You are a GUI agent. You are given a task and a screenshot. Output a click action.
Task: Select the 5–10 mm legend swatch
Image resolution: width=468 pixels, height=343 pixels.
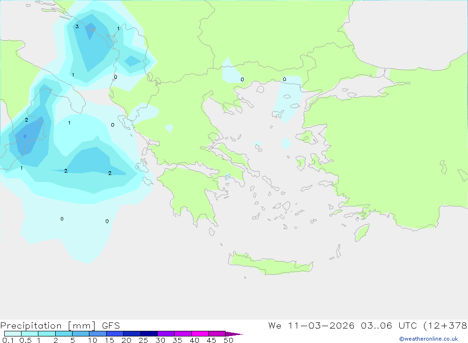click(81, 334)
